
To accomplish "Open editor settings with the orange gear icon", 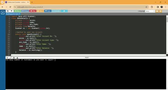I will pos(161,11).
